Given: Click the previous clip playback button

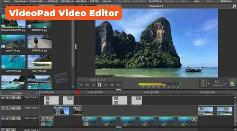Looking at the screenshot, I should tap(87, 85).
